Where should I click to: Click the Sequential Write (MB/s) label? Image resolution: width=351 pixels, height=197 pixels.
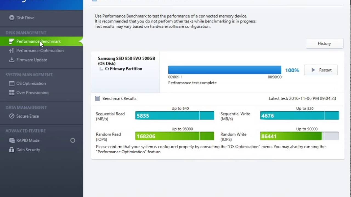[x=235, y=116]
